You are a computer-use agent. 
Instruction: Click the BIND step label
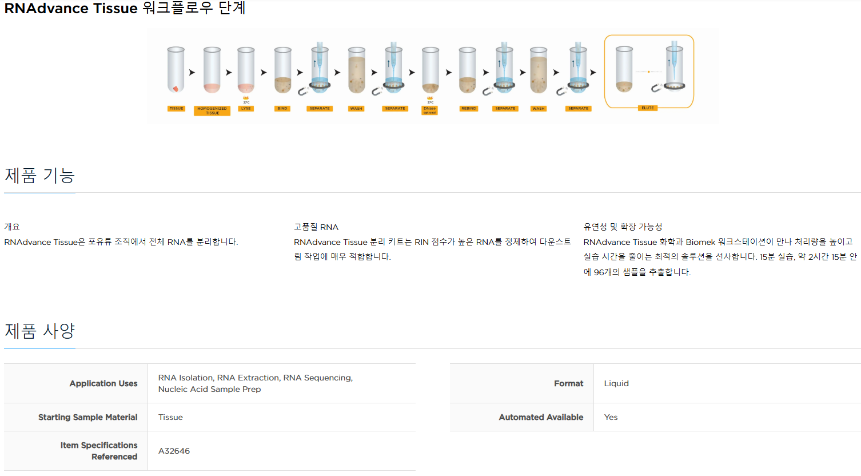pos(282,108)
